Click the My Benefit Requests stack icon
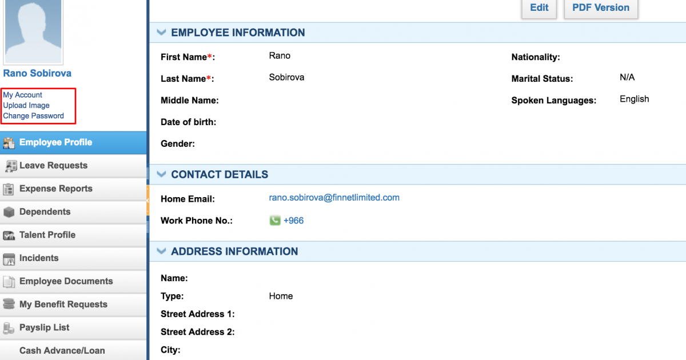 pos(9,305)
